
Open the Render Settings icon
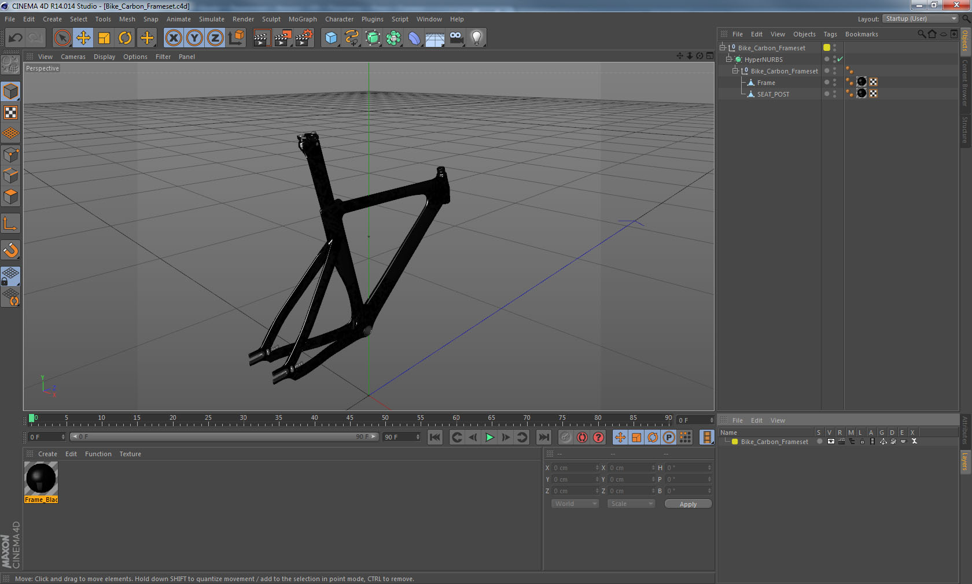304,38
